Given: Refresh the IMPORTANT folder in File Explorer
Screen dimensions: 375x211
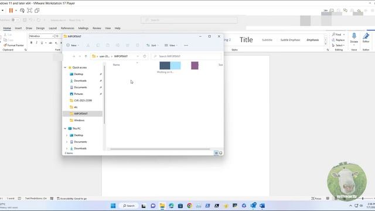Looking at the screenshot, I should [x=145, y=56].
